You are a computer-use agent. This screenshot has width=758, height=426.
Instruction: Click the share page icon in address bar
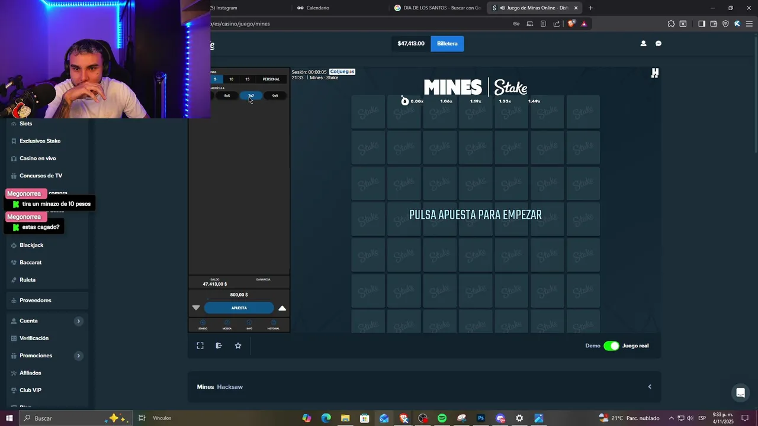tap(557, 24)
